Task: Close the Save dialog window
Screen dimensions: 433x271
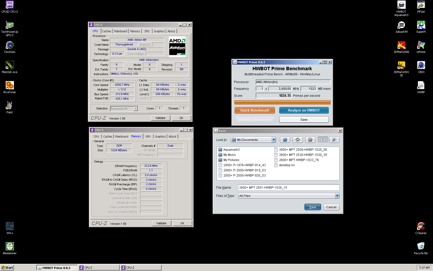Action: tap(340, 131)
